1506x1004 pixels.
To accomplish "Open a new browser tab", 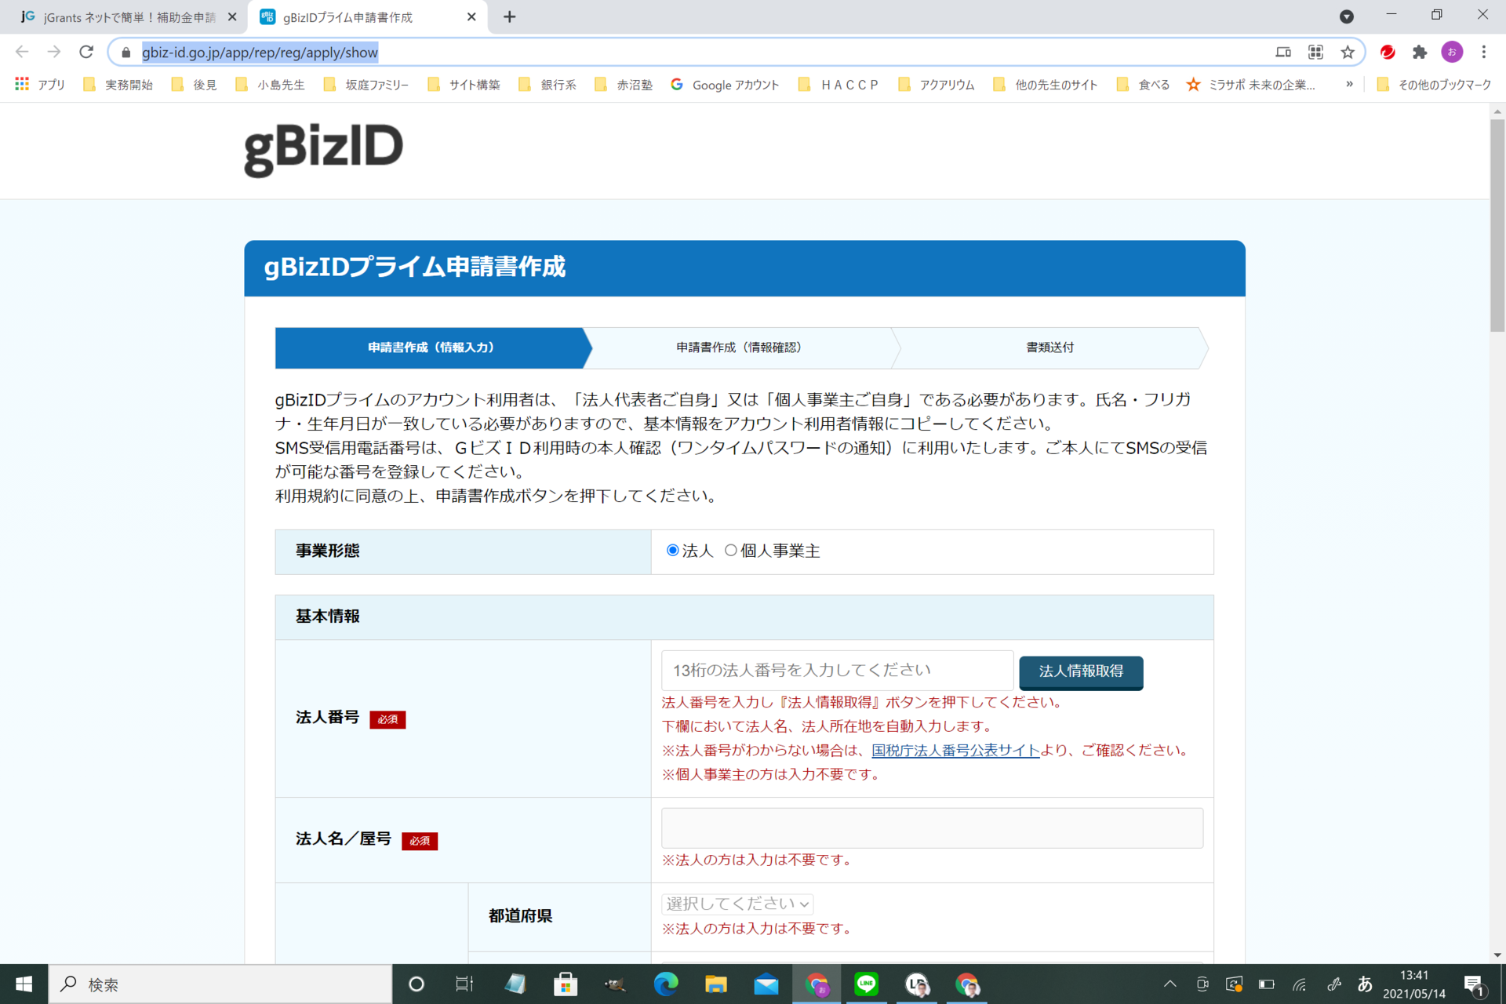I will coord(510,16).
